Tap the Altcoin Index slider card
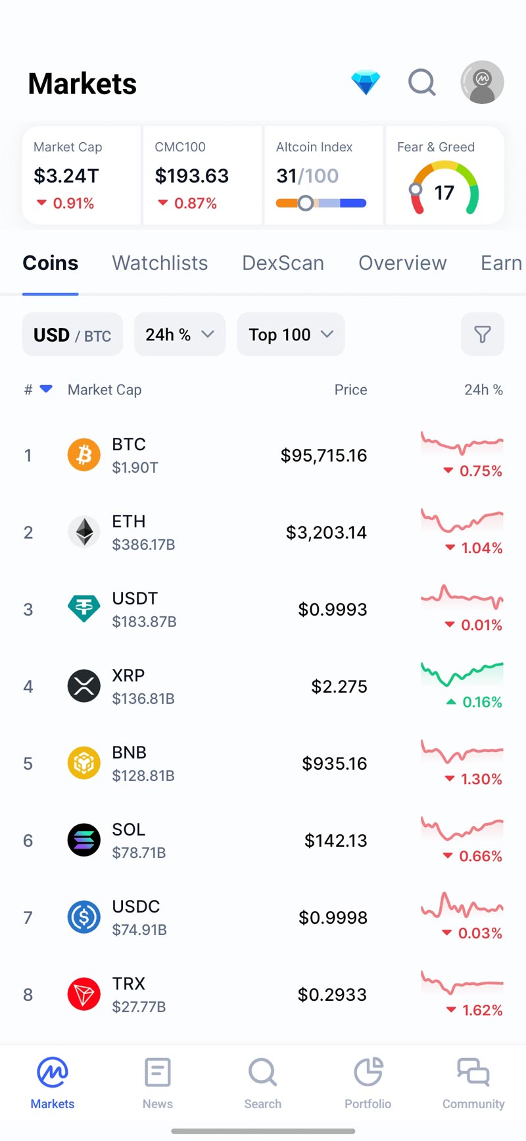Screen dimensions: 526x1141 (x=323, y=176)
